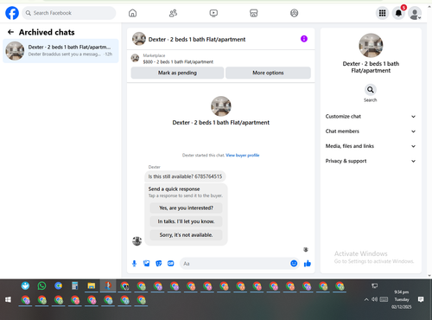This screenshot has height=320, width=432.
Task: Attach a photo using the image icon
Action: pyautogui.click(x=147, y=263)
